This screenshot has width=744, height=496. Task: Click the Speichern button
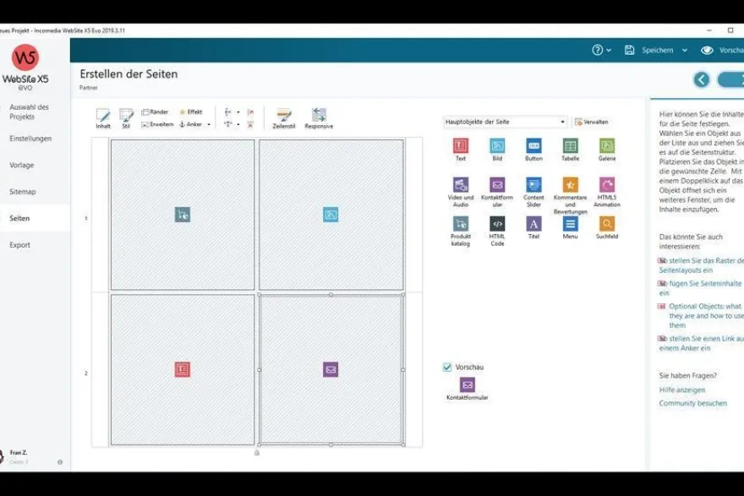(x=649, y=50)
